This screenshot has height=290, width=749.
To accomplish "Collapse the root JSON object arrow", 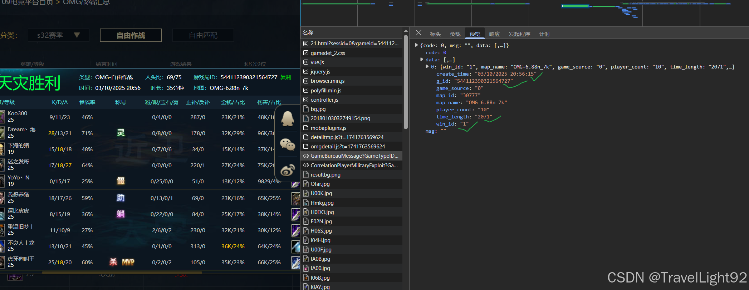I will pyautogui.click(x=416, y=45).
